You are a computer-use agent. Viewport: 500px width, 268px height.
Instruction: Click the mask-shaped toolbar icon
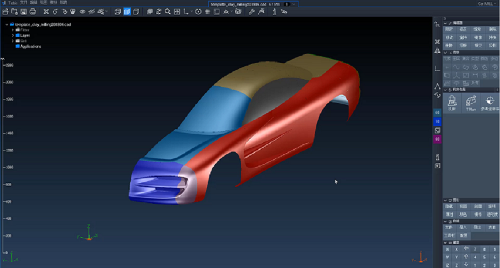pyautogui.click(x=73, y=12)
